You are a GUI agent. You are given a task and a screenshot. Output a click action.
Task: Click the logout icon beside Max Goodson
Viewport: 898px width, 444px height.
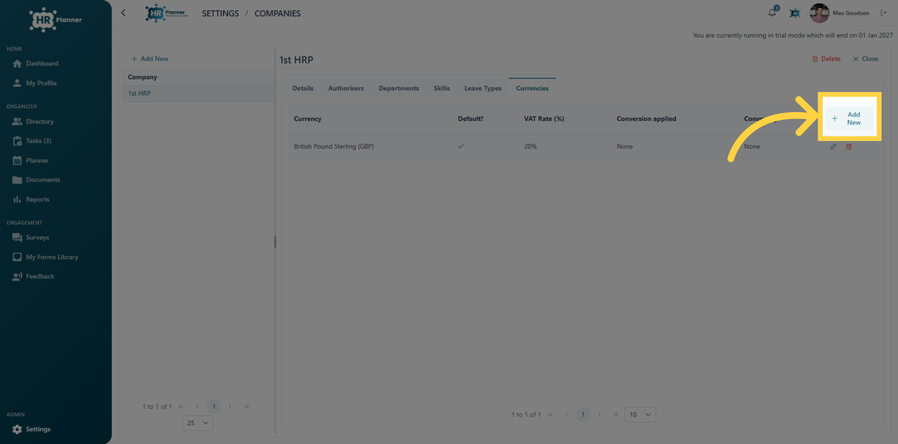click(x=884, y=13)
